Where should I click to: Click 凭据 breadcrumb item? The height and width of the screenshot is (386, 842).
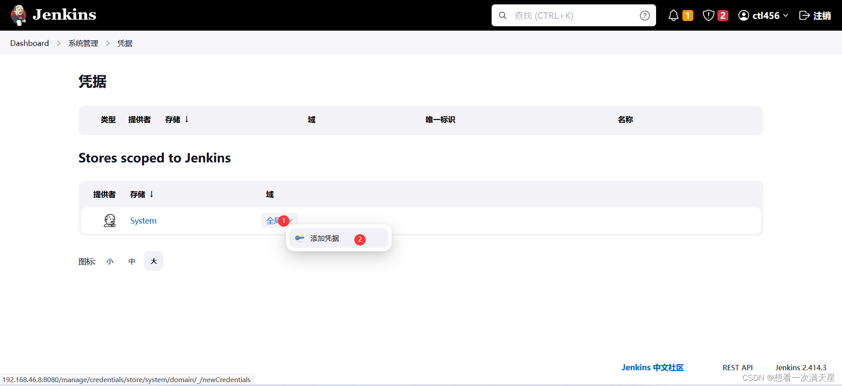(125, 43)
